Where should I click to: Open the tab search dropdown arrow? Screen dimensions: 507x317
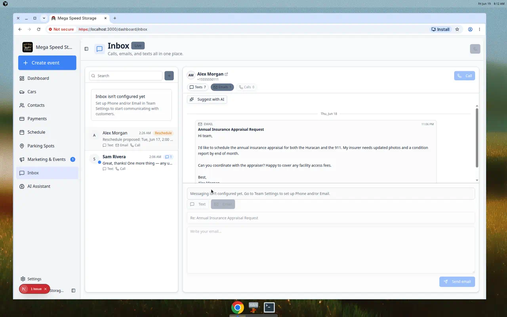tap(44, 18)
